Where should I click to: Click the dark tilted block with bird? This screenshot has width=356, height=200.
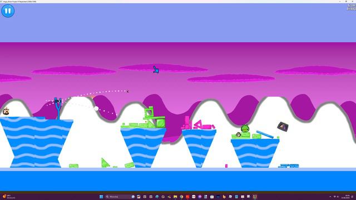[283, 126]
